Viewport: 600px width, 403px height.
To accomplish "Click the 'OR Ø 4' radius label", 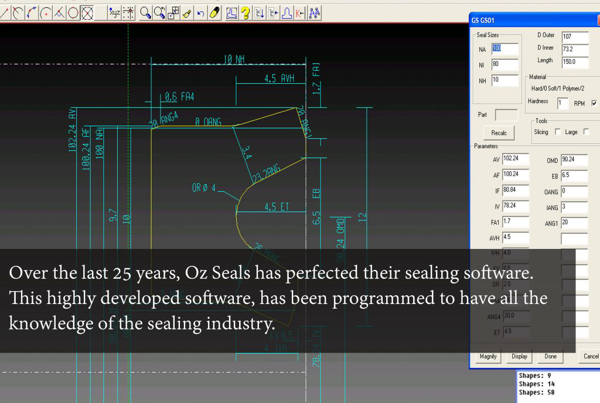I will 204,188.
